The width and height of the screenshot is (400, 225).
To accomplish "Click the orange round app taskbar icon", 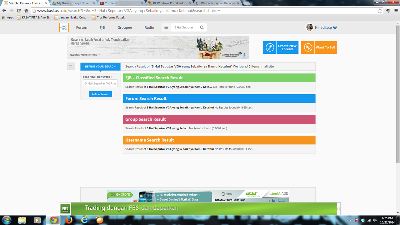I will (x=100, y=220).
